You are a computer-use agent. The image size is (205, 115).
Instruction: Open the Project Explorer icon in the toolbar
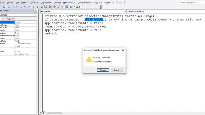pyautogui.click(x=50, y=7)
